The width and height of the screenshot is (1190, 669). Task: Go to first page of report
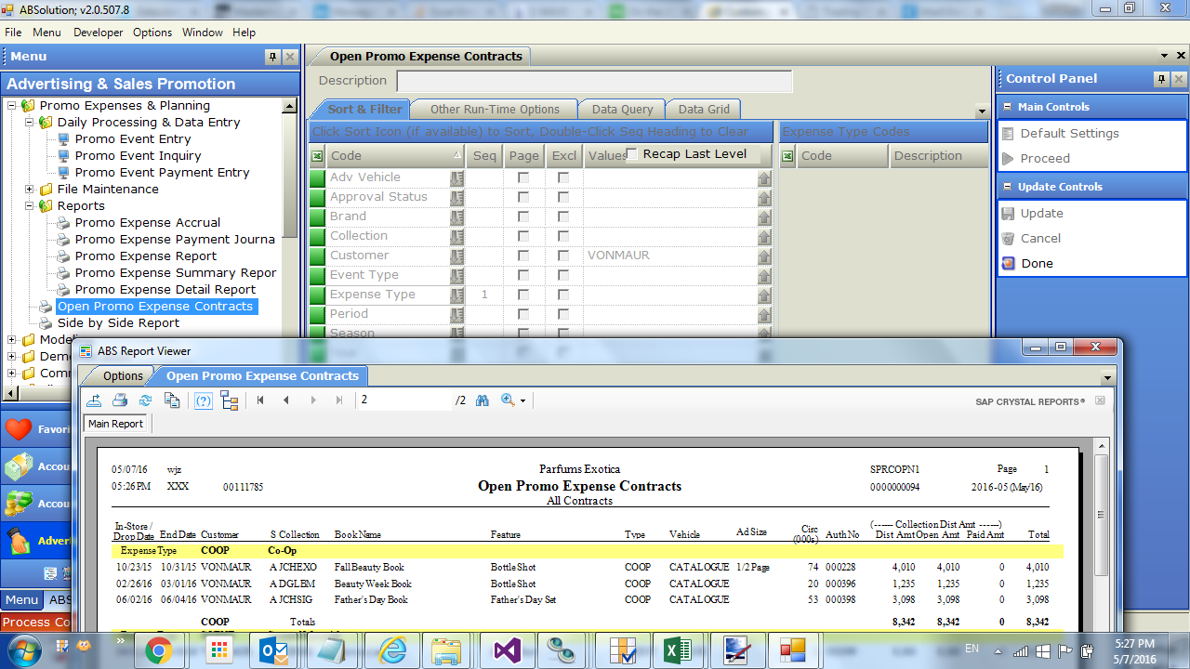[x=260, y=400]
